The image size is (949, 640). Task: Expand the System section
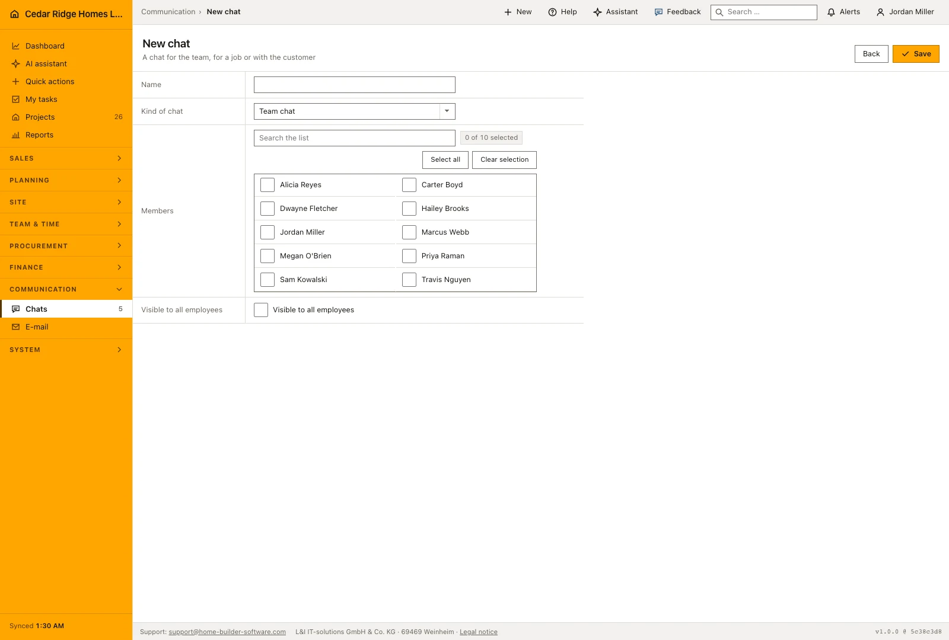click(66, 350)
